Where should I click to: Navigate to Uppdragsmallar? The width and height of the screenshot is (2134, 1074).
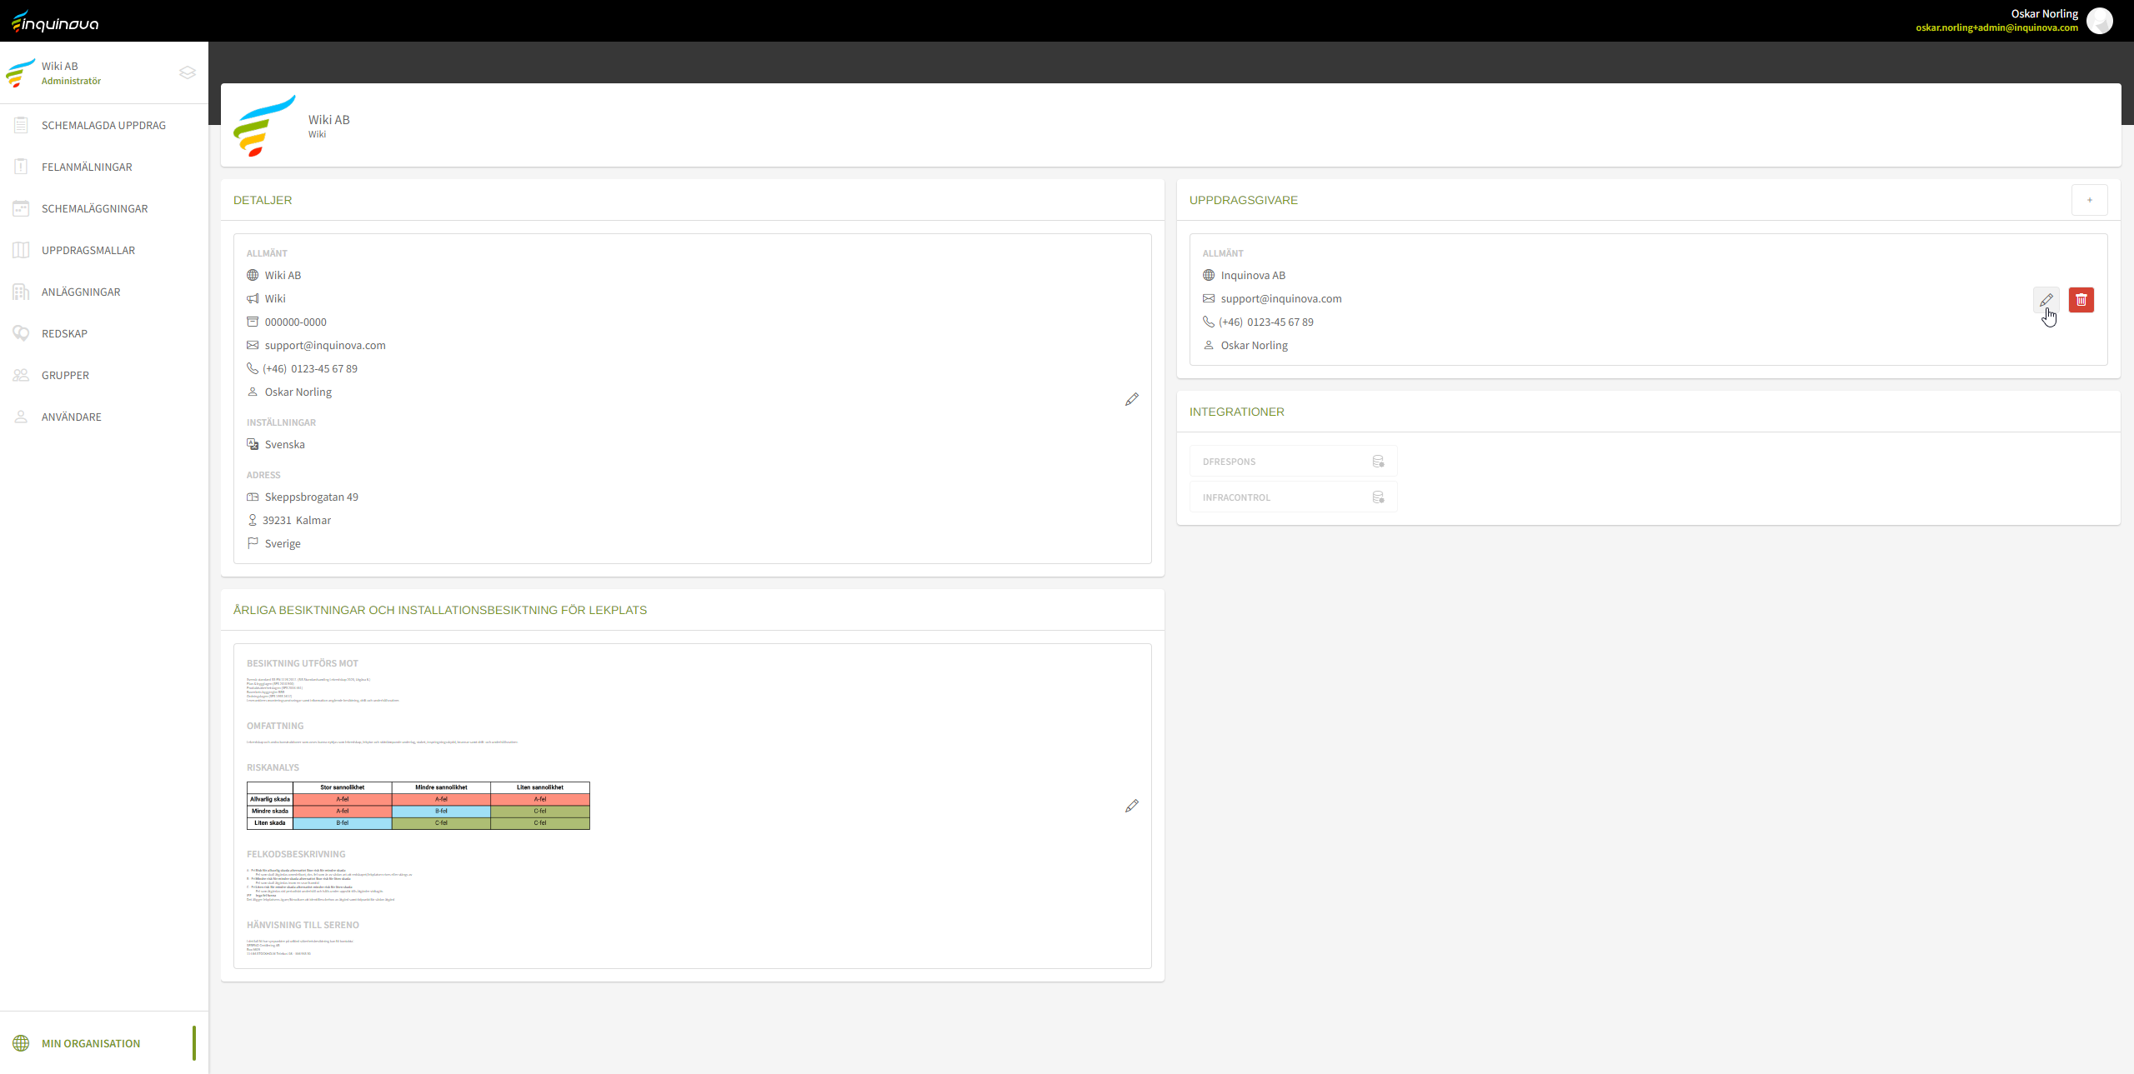click(88, 250)
